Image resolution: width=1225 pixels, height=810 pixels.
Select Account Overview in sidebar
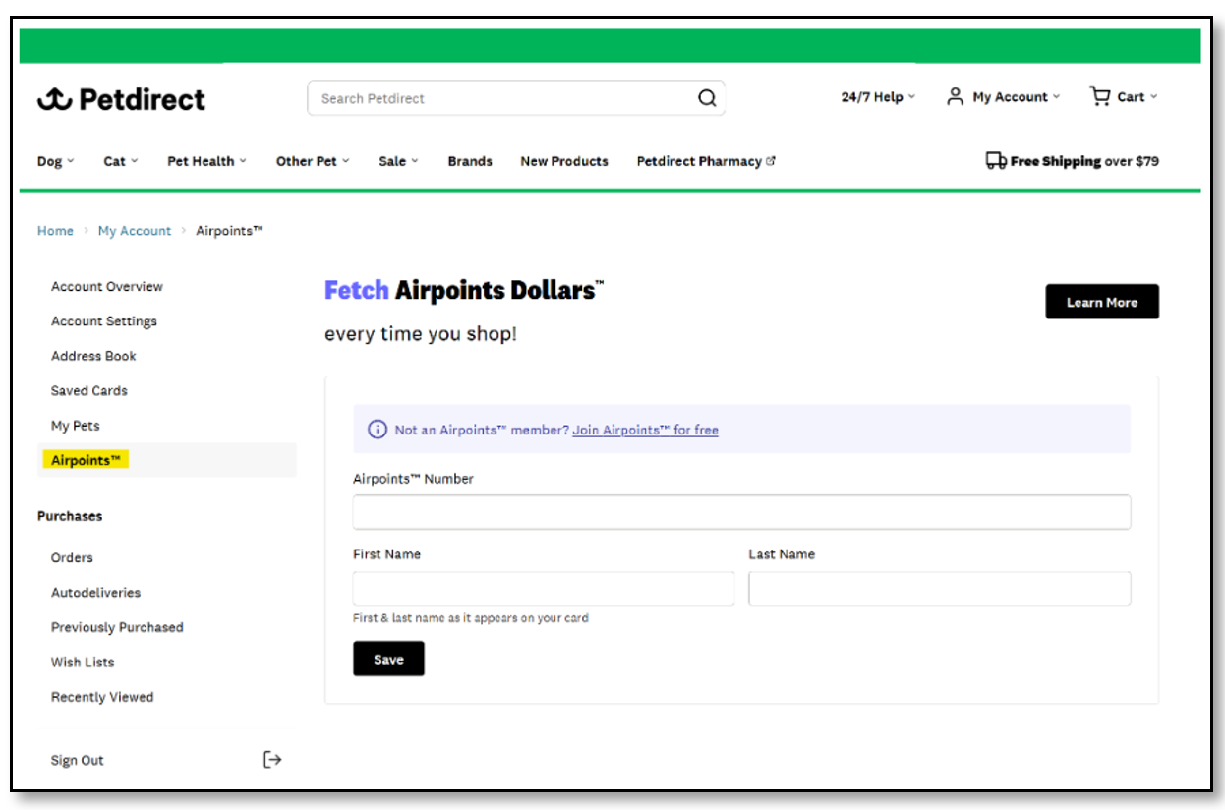pos(107,287)
